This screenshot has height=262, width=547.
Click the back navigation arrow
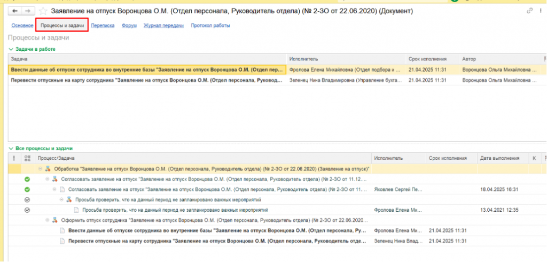pos(15,11)
